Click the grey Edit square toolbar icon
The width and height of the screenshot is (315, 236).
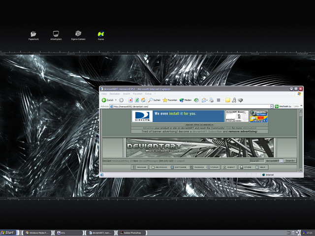pos(219,100)
